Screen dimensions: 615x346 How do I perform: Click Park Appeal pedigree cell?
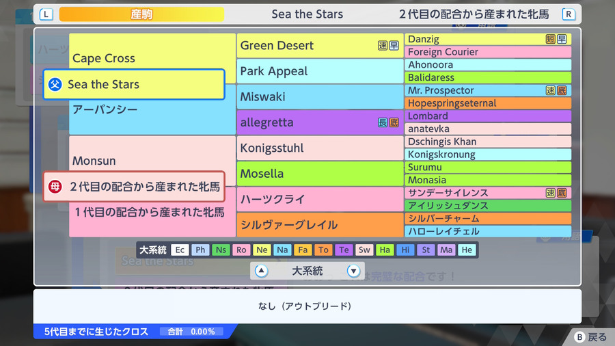(x=320, y=71)
